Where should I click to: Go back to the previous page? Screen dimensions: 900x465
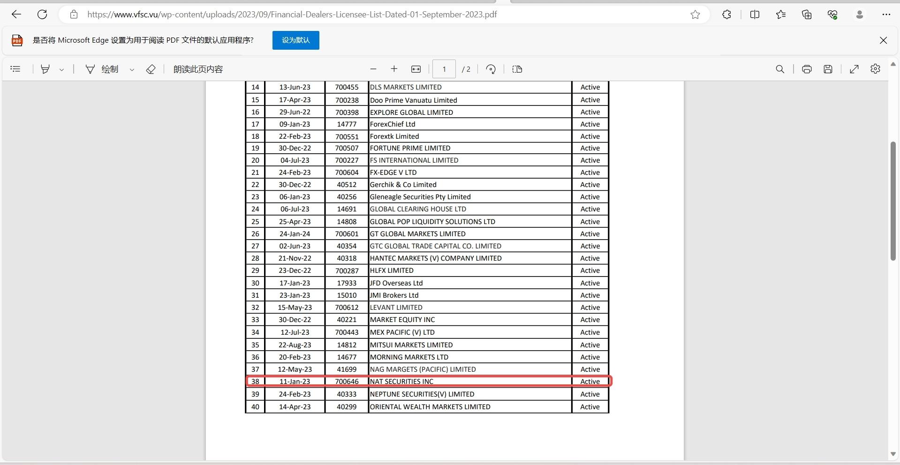click(16, 15)
